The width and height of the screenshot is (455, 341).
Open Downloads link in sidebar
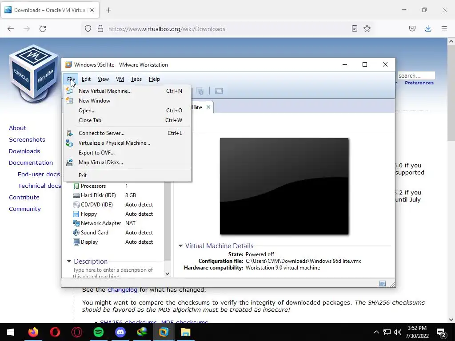pos(24,151)
